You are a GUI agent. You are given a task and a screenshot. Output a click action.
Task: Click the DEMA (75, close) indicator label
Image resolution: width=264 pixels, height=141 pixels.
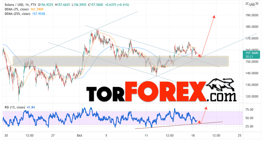(16, 9)
